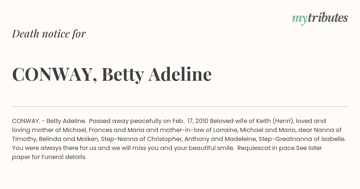Click the mytributes logo

[x=320, y=18]
